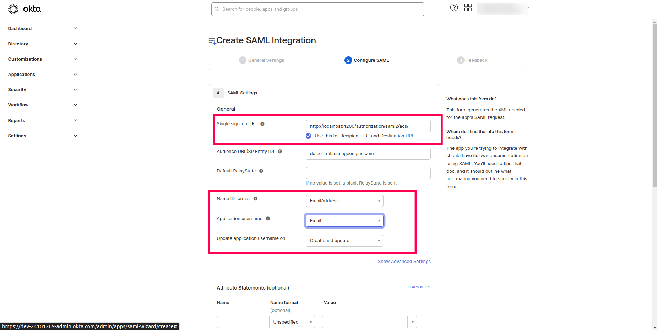This screenshot has width=657, height=330.
Task: Click the Single sign-on URL tooltip icon
Action: click(262, 124)
